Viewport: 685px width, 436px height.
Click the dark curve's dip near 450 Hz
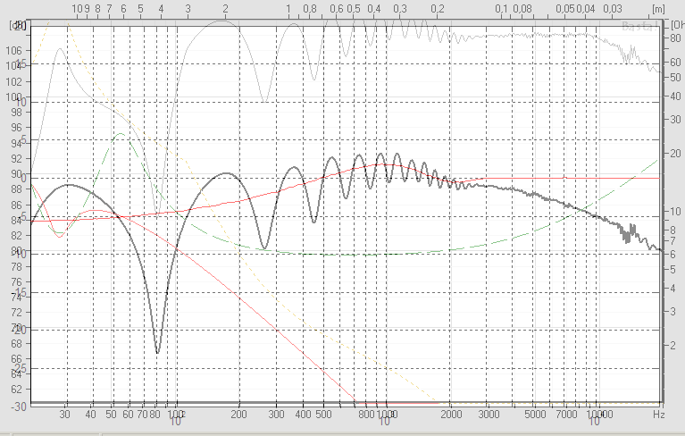coord(313,222)
